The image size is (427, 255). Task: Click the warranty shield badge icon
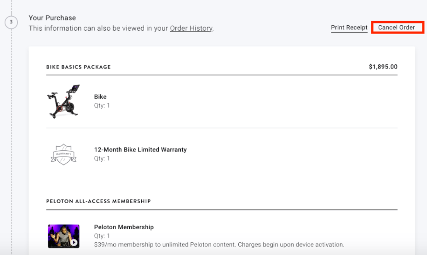tap(63, 154)
